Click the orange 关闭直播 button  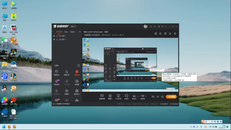tap(171, 97)
